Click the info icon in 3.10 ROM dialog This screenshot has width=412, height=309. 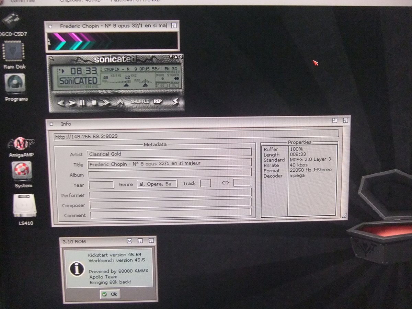pyautogui.click(x=77, y=269)
